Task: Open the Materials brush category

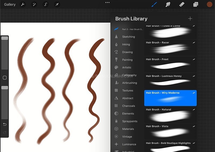Action: pyautogui.click(x=128, y=129)
